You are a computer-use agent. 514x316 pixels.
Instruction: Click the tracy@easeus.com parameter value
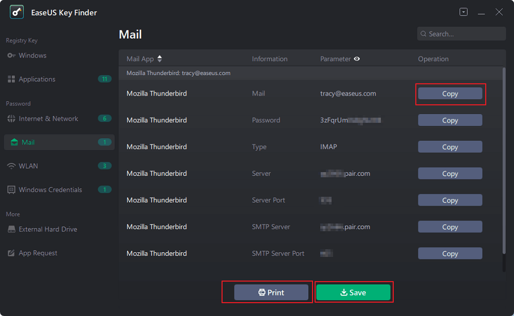coord(348,94)
